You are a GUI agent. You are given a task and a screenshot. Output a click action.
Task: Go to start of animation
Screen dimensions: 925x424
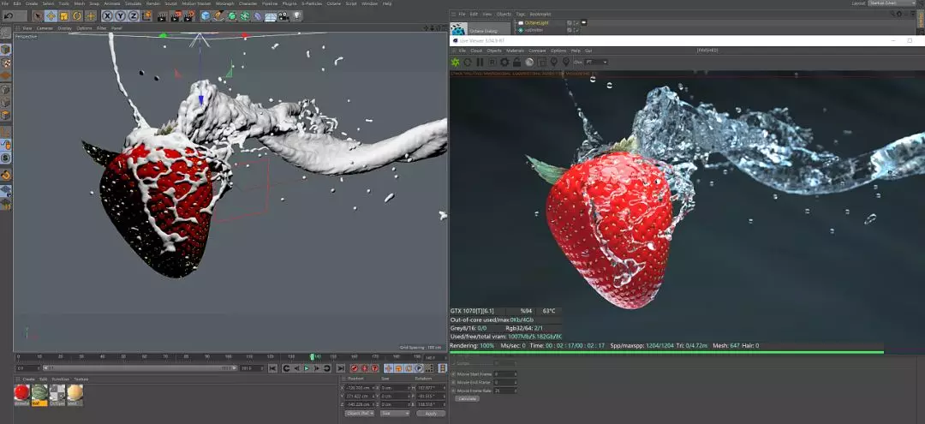click(x=272, y=368)
